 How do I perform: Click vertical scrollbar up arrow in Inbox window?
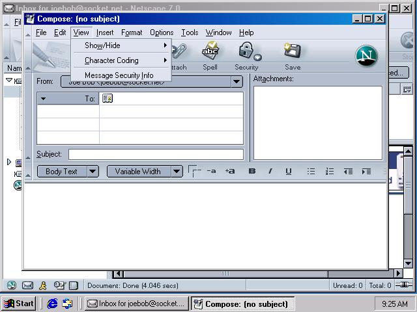[x=409, y=151]
